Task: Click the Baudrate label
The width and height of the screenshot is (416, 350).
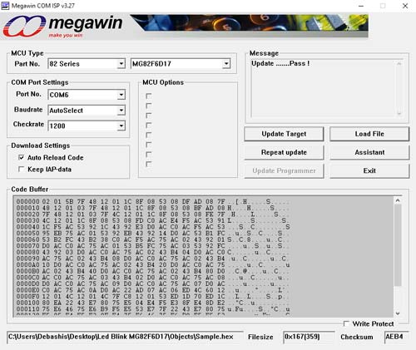Action: pos(28,110)
